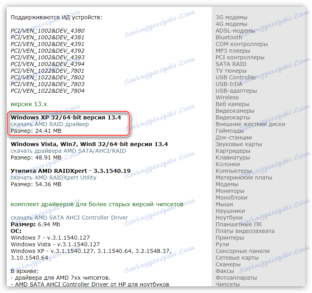Viewport: 312px width, 293px height.
Task: Go to 'Видеокарты' category
Action: coord(233,117)
